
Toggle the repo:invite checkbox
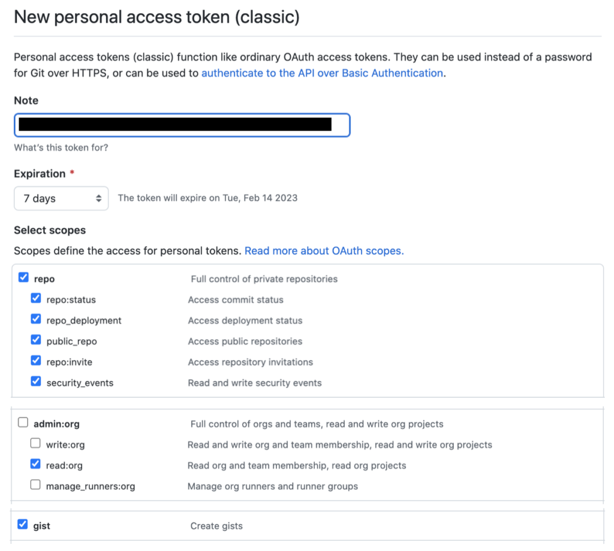point(36,361)
